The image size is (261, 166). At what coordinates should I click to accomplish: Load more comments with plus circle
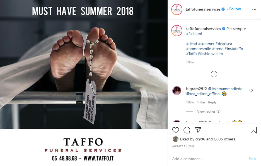pos(214,74)
